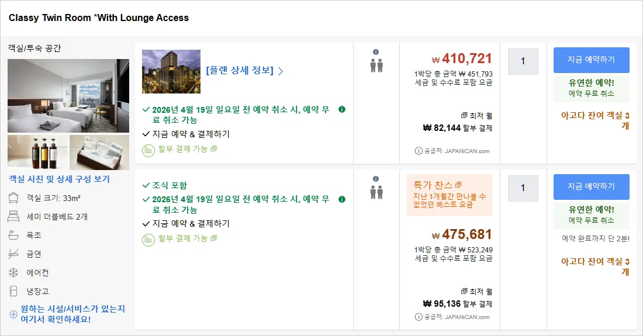Open the hotel exterior plan thumbnail
643x336 pixels.
[171, 72]
